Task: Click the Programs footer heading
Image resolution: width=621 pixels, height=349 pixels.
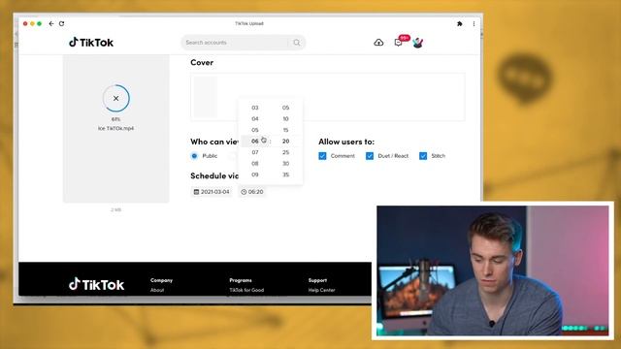Action: [x=241, y=280]
